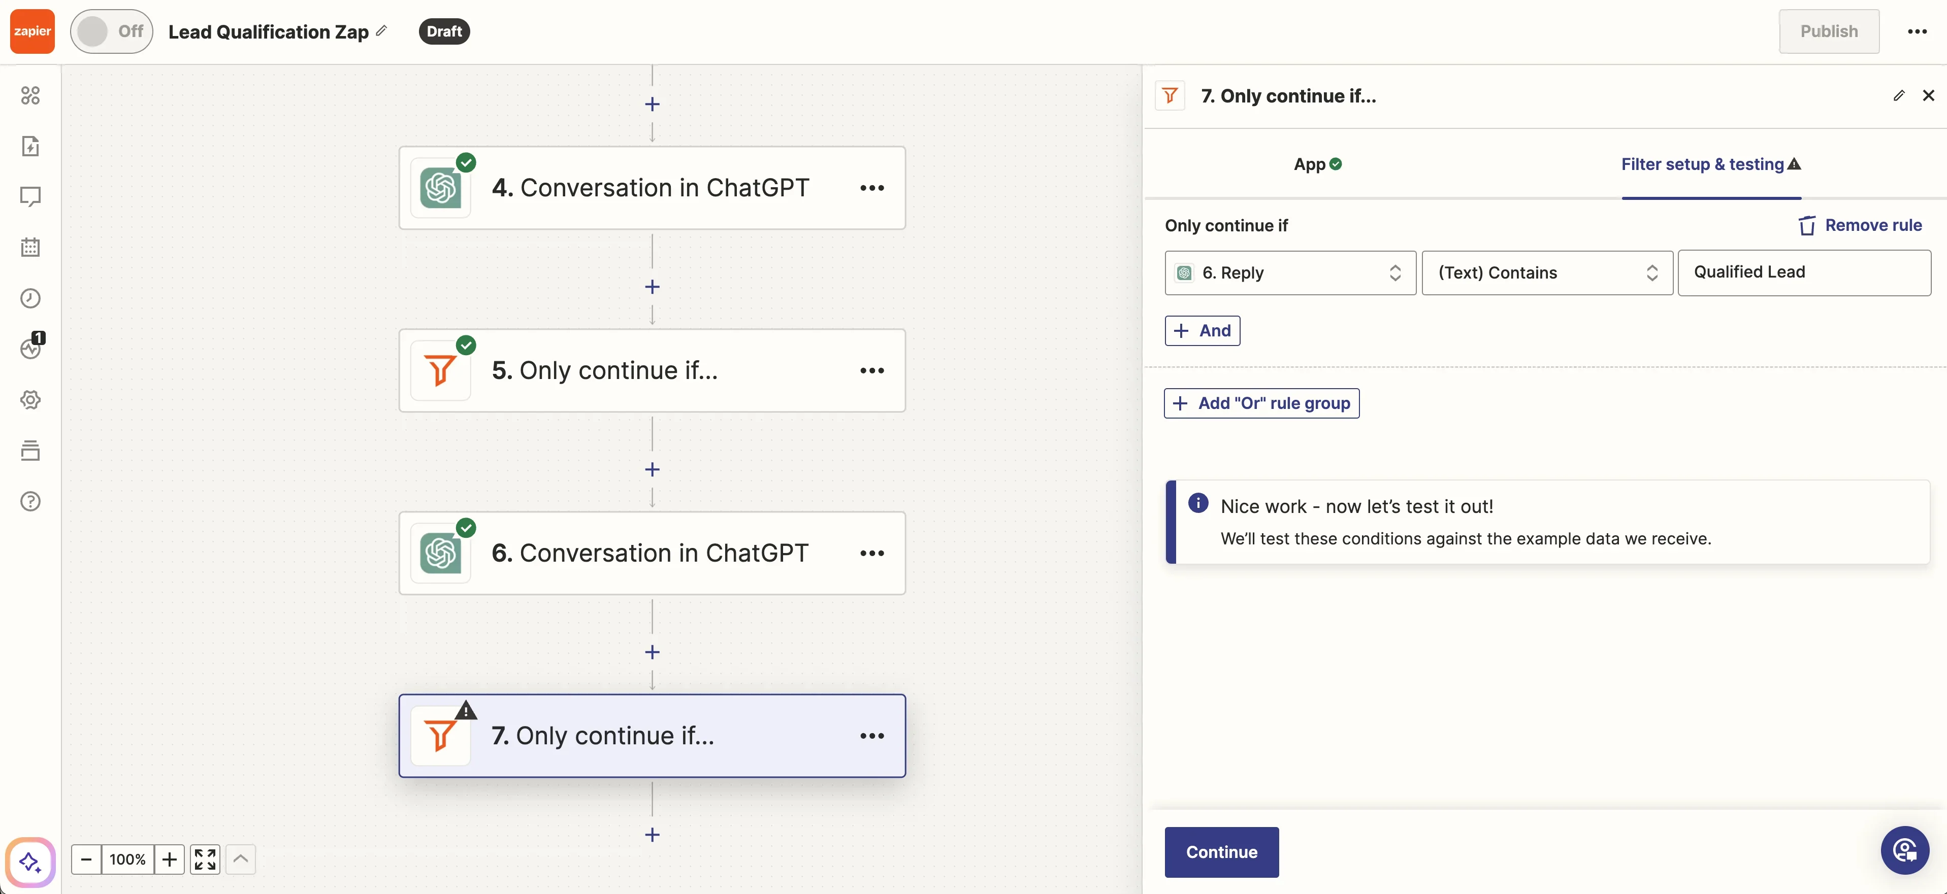Open the notes comment icon in sidebar
The width and height of the screenshot is (1947, 894).
(x=30, y=196)
